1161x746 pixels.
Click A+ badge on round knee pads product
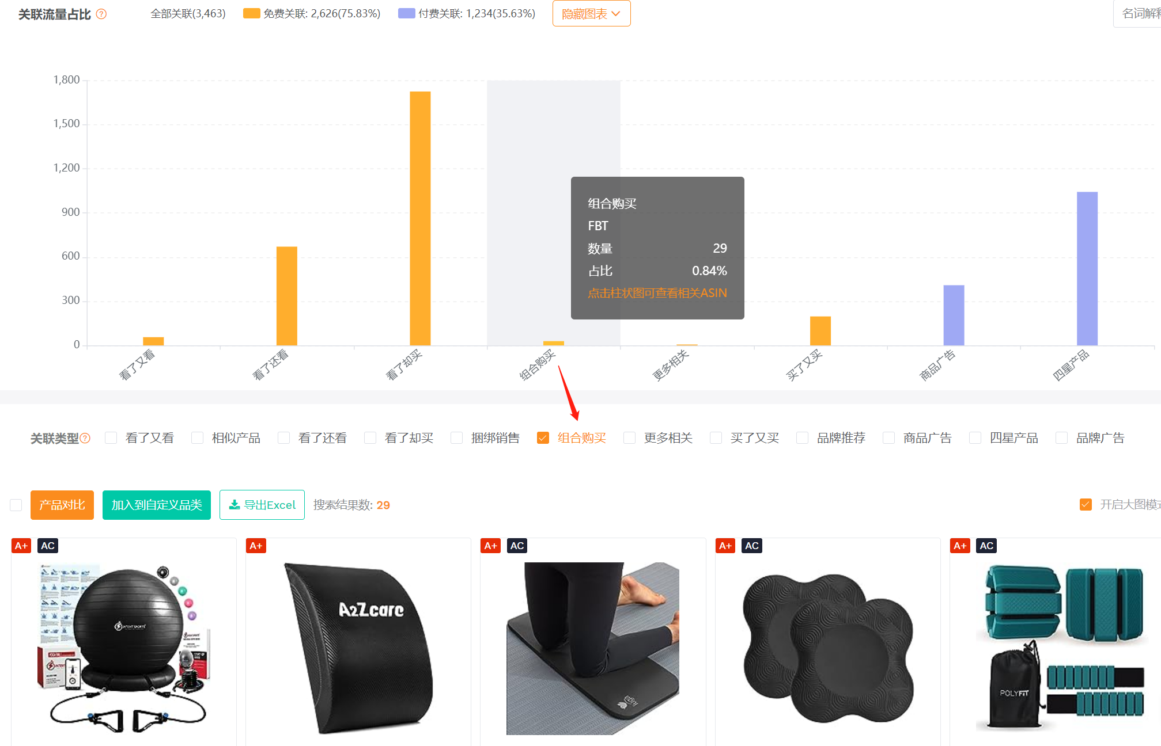coord(725,546)
